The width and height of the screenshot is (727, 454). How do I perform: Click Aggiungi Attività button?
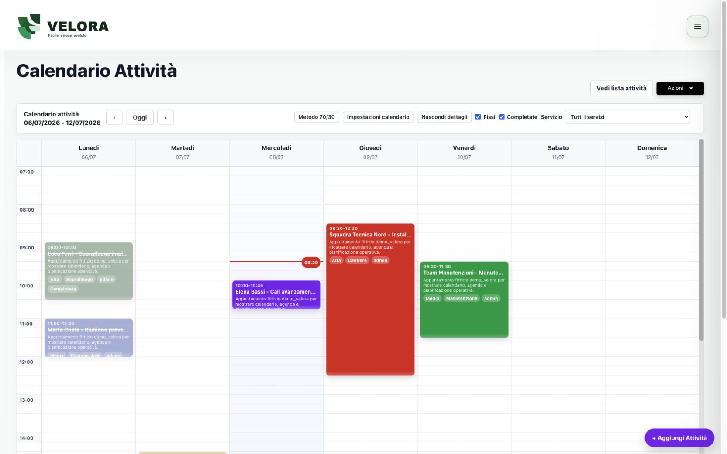(679, 438)
